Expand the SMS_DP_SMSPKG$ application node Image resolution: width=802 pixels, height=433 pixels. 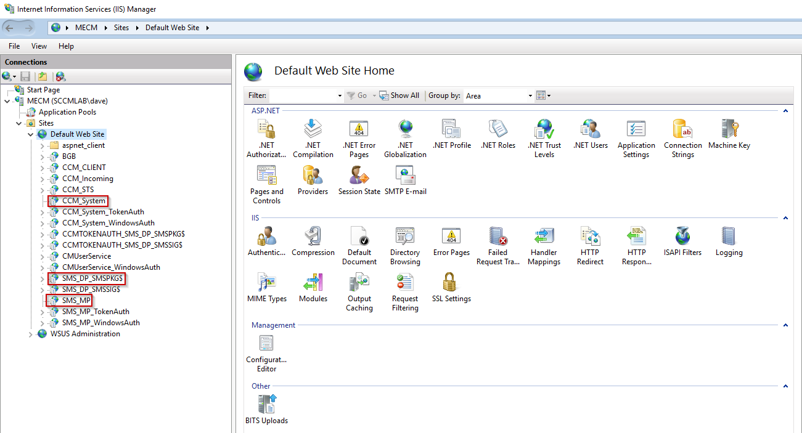pos(43,278)
